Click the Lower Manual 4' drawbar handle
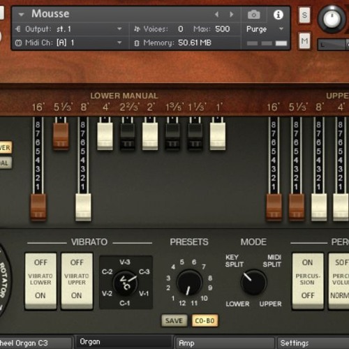 105,136
